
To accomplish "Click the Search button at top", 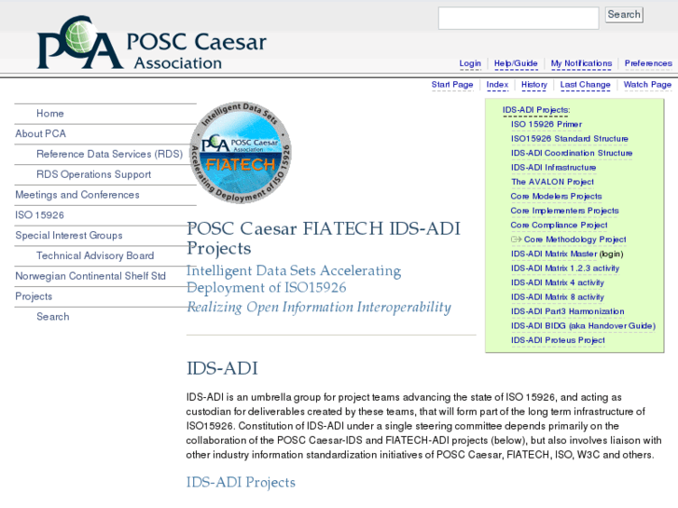I will (624, 15).
